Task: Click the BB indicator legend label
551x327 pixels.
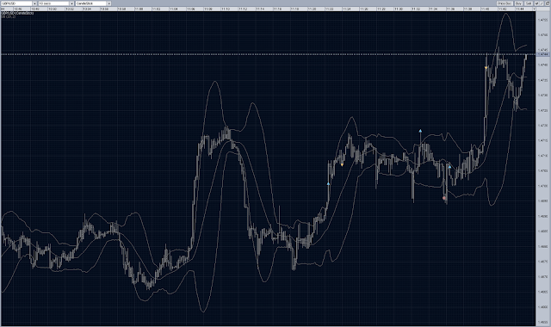Action: click(x=9, y=16)
